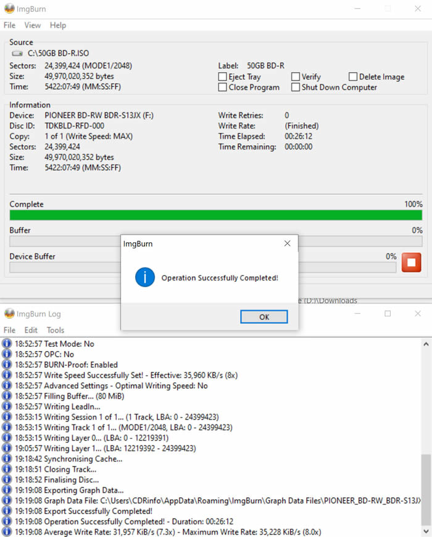The width and height of the screenshot is (432, 537).
Task: Click info icon beside 'Closing Track' entry
Action: (x=7, y=469)
